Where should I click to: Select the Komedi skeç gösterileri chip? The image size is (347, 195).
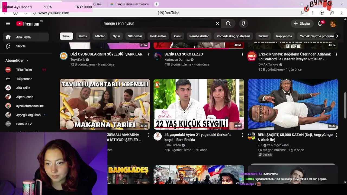tap(233, 36)
